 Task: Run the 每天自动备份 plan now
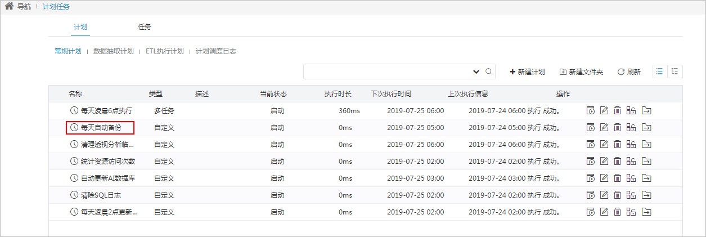pyautogui.click(x=590, y=127)
